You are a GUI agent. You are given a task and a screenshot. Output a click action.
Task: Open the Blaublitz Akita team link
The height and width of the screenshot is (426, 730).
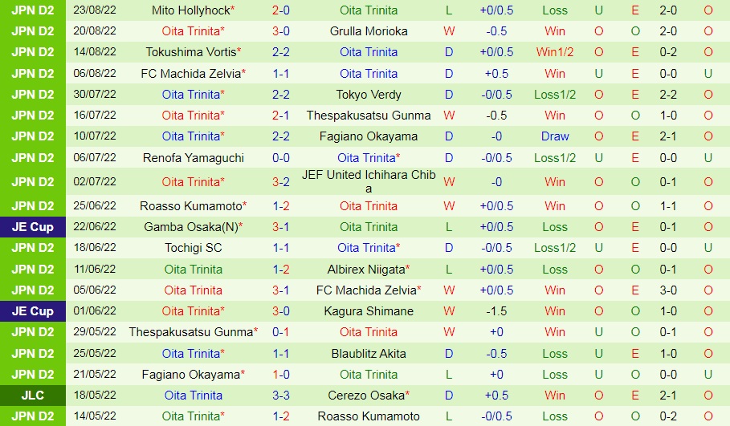click(369, 353)
